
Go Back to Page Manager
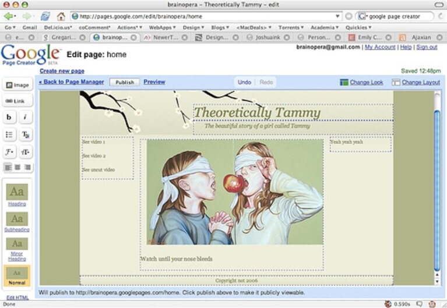tap(71, 82)
